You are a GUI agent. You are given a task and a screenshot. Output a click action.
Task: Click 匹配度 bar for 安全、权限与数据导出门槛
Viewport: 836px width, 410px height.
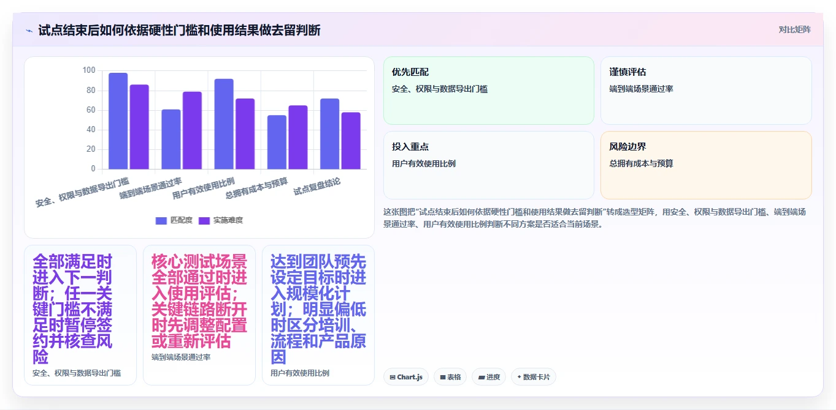pyautogui.click(x=118, y=121)
